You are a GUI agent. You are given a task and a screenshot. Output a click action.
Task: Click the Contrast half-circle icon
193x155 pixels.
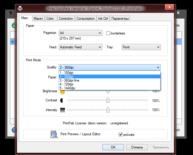[62, 100]
